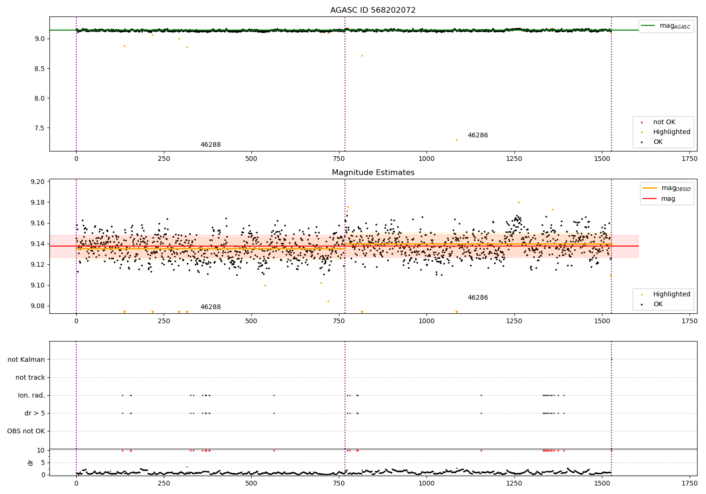Click the 'dr' axis label
The image size is (706, 494).
[31, 462]
